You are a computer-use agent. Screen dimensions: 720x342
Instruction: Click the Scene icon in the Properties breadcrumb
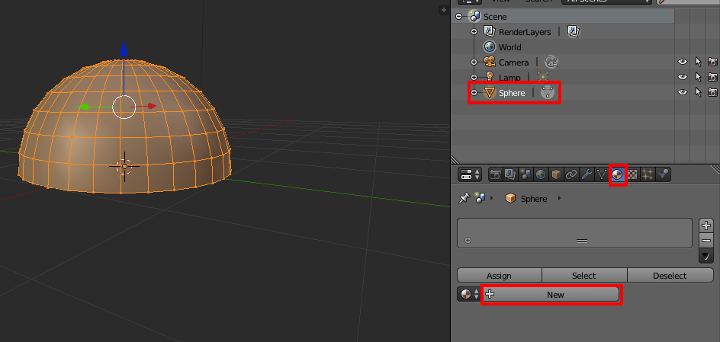(x=481, y=199)
